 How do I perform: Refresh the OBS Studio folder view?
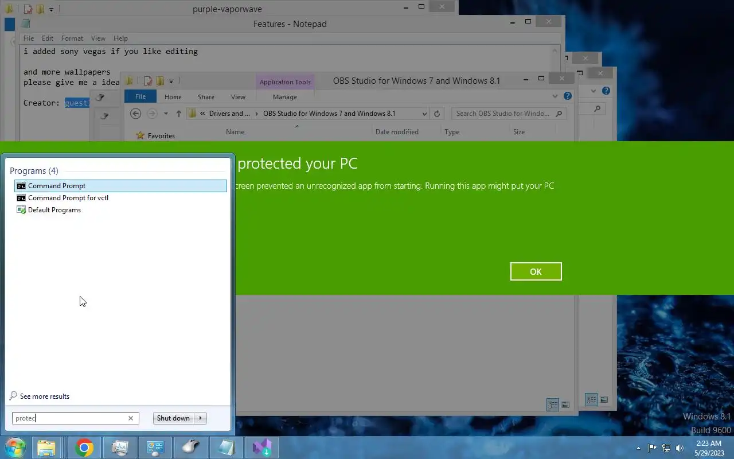pyautogui.click(x=437, y=114)
